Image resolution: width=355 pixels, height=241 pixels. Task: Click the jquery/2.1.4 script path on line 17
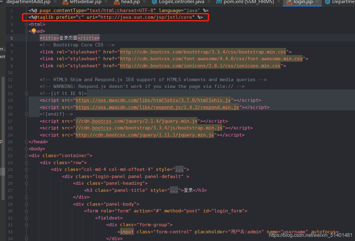137,121
